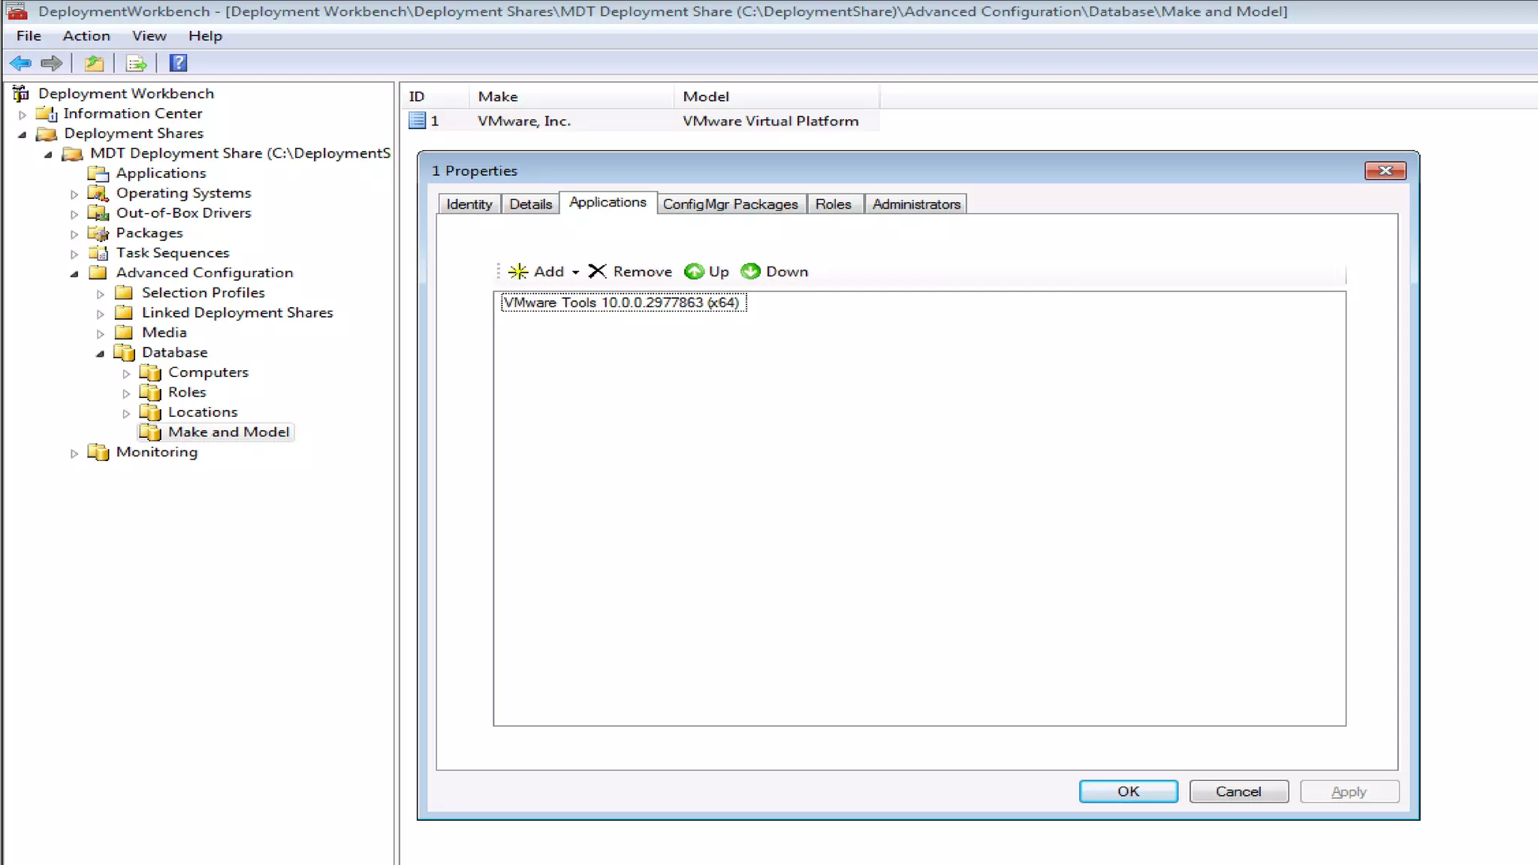Close the 1 Properties dialog

[x=1385, y=170]
